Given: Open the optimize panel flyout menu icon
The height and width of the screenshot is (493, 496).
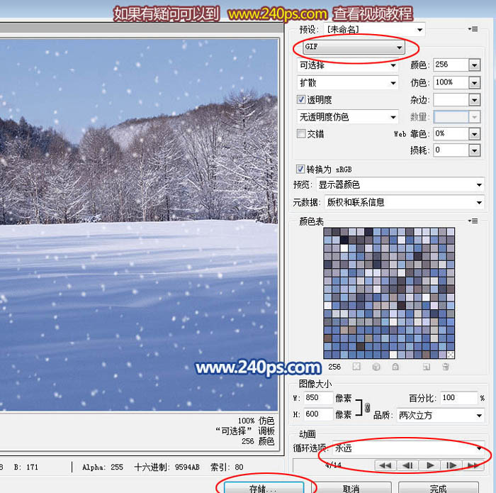Looking at the screenshot, I should pos(473,29).
